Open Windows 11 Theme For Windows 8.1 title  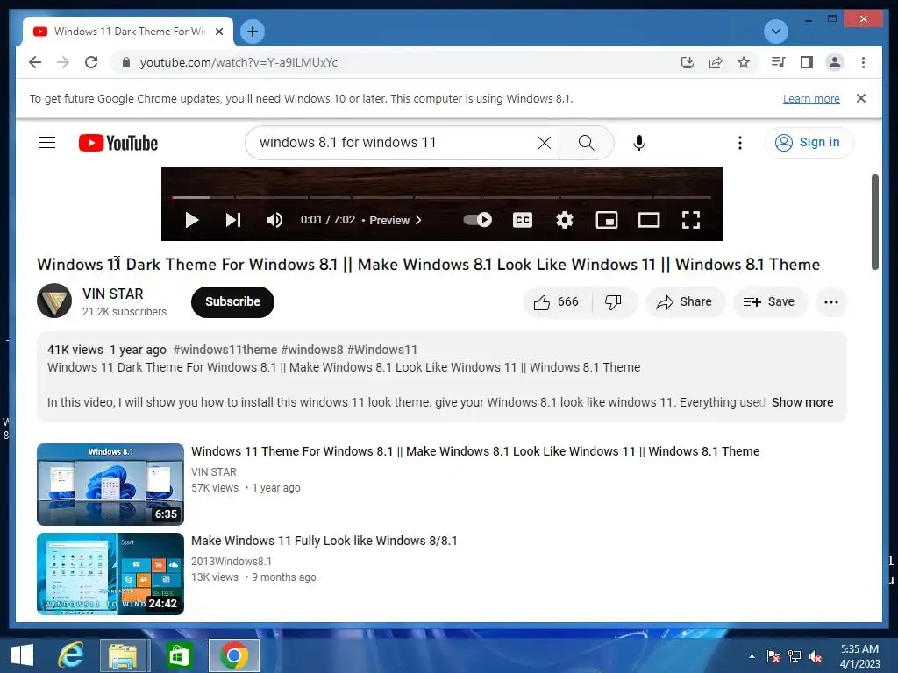(475, 451)
